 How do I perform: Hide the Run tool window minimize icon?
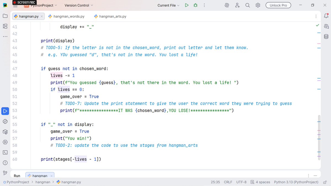click(x=315, y=176)
